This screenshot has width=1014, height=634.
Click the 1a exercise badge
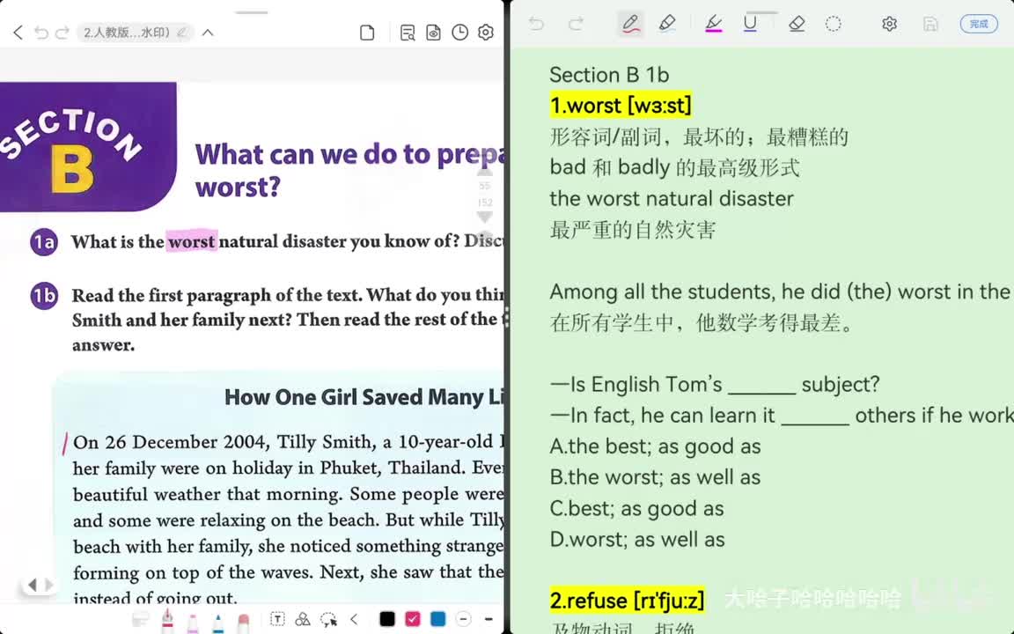[44, 242]
